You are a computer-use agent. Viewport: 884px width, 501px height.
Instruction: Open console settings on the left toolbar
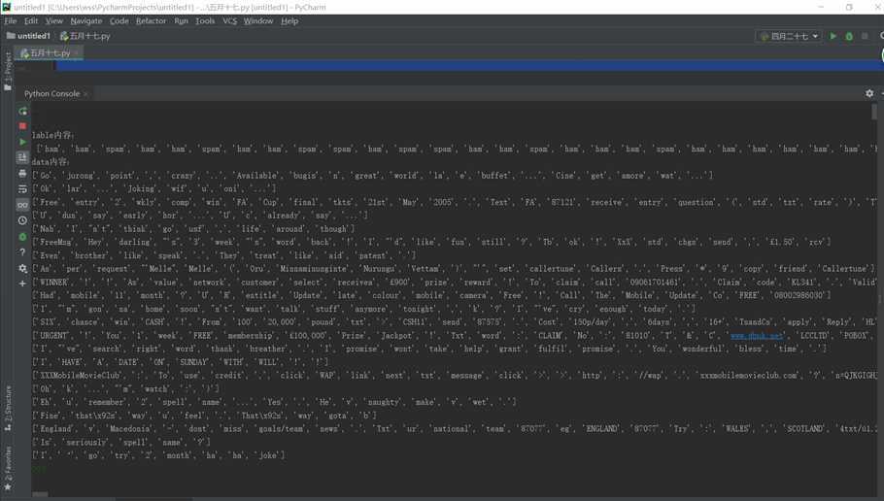(x=22, y=268)
